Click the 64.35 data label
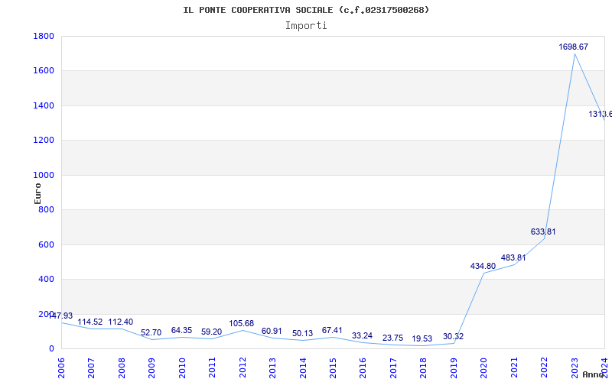612x382 pixels. pyautogui.click(x=181, y=331)
